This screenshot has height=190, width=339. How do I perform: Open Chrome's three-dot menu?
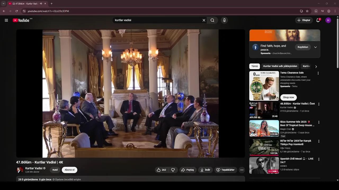[x=335, y=11]
